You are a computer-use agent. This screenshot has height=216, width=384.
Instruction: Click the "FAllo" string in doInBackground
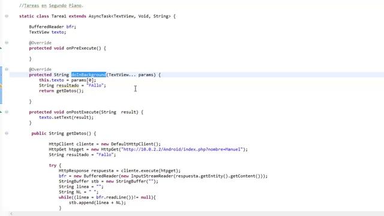(x=95, y=85)
